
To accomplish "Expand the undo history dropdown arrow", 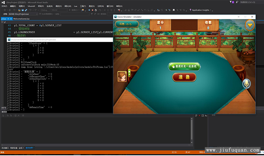I will coord(33,10).
